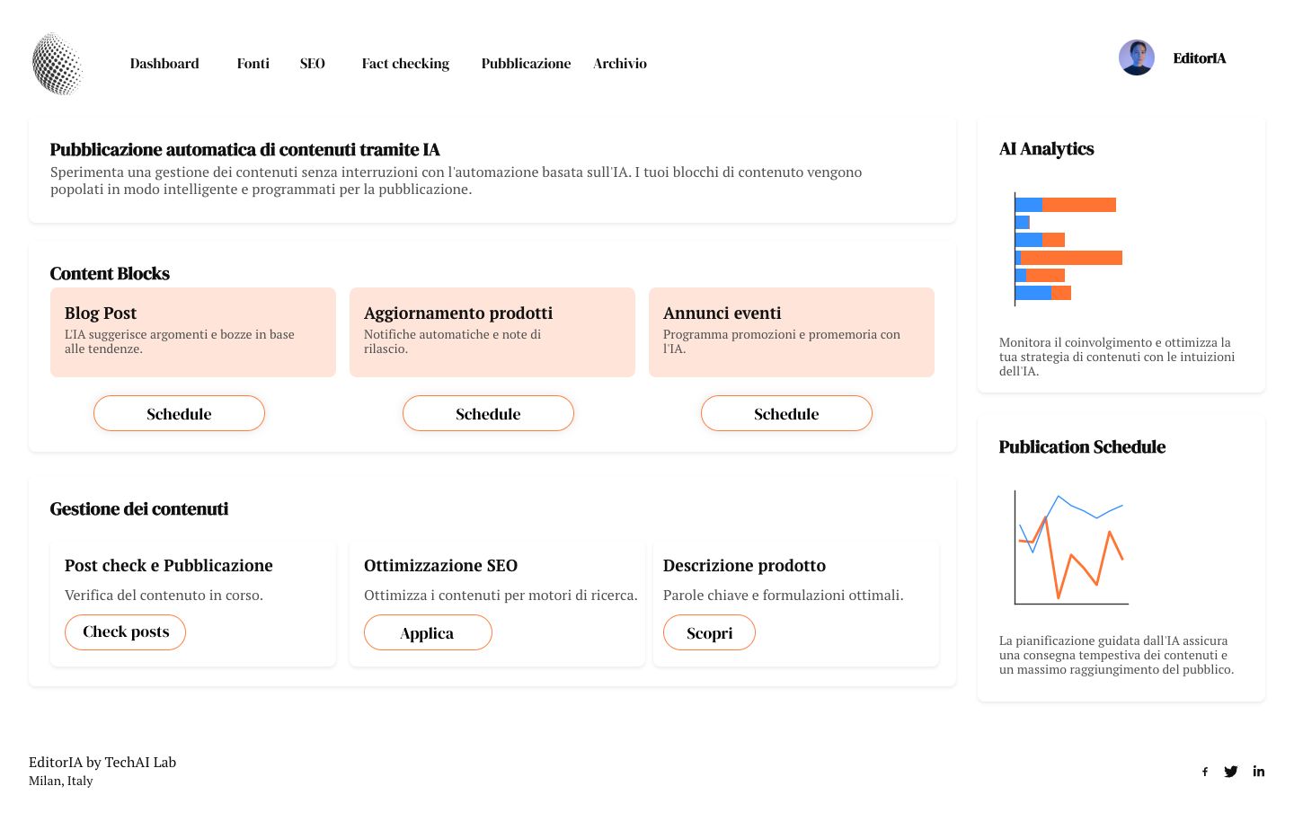This screenshot has height=830, width=1294.
Task: Click the user avatar picture
Action: click(x=1137, y=57)
